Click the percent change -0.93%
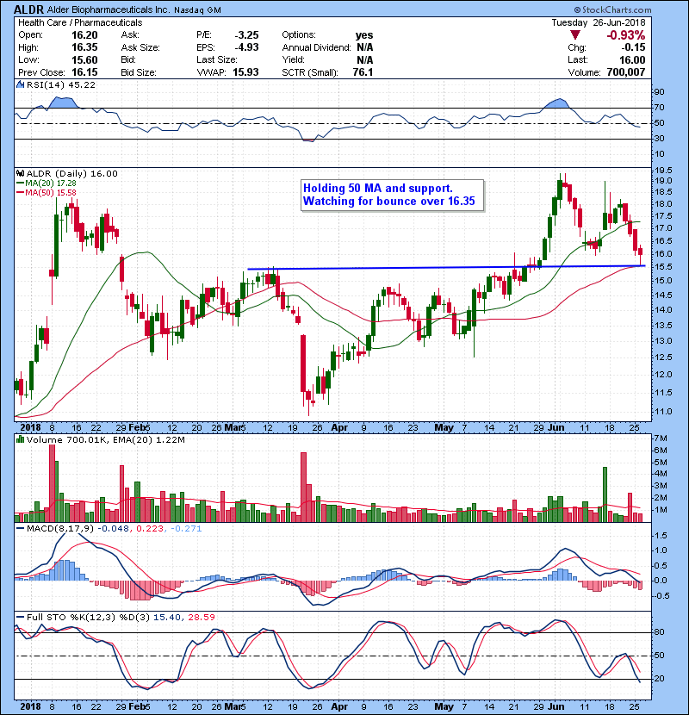Viewport: 689px width, 715px height. pos(625,35)
